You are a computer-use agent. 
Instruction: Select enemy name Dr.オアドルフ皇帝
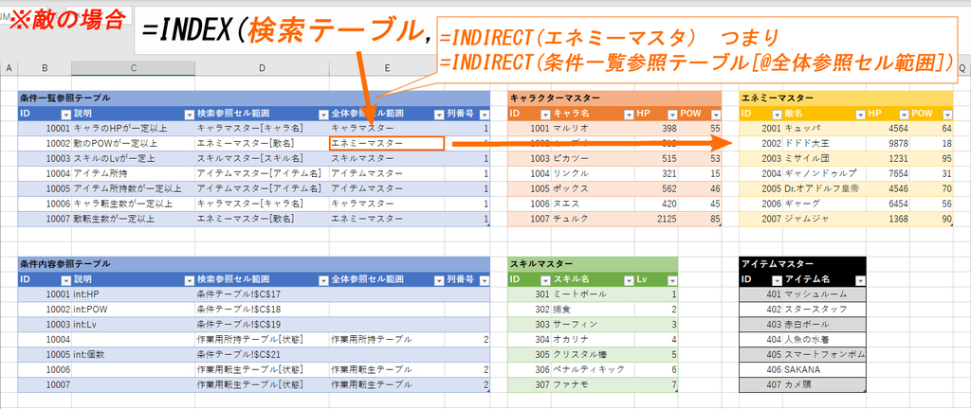pyautogui.click(x=824, y=188)
